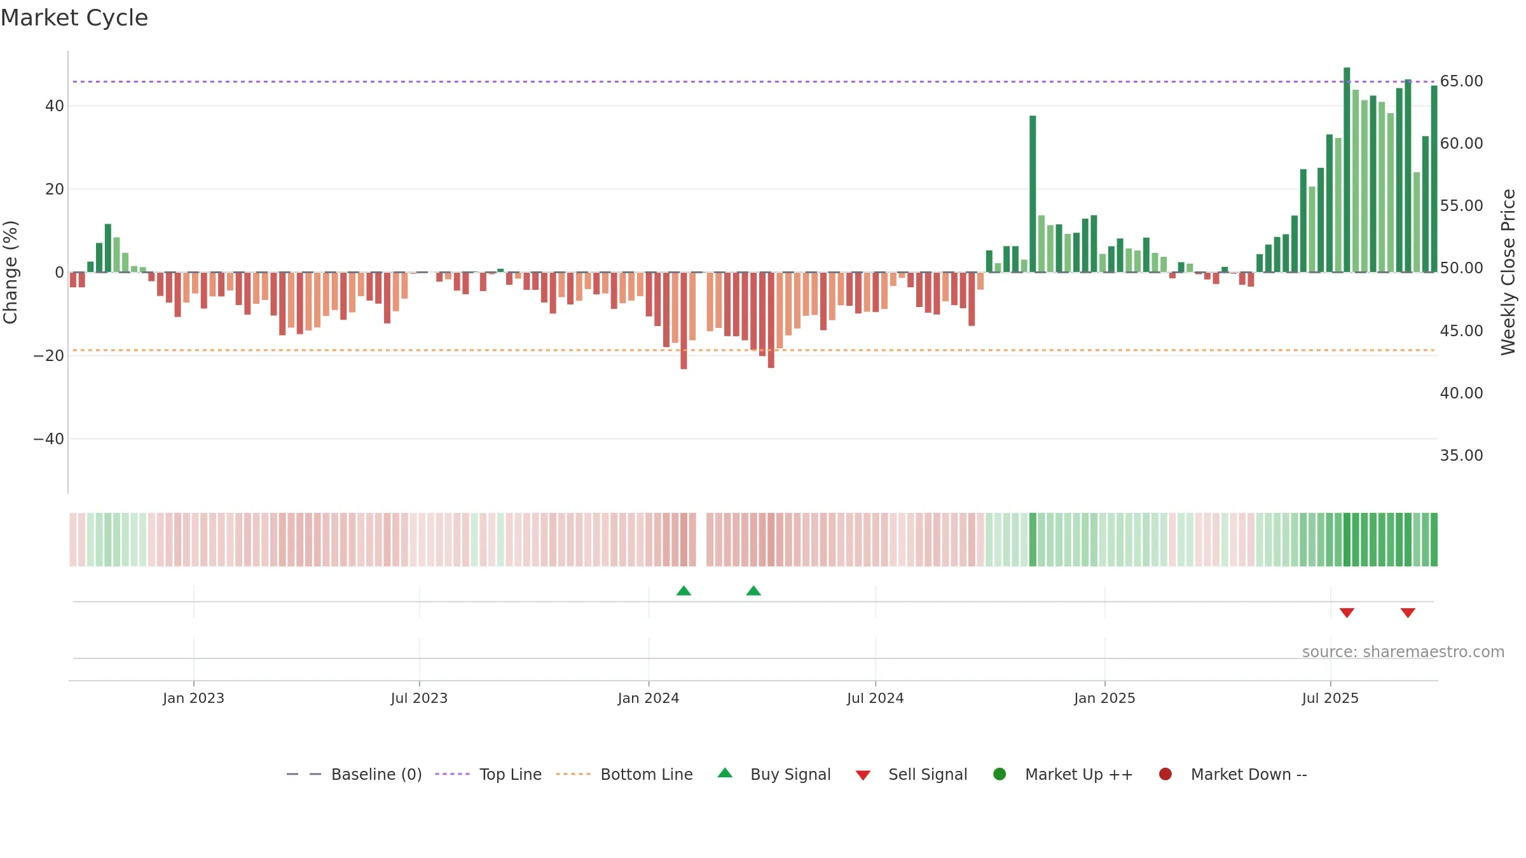Image resolution: width=1526 pixels, height=858 pixels.
Task: Click the Market Down -- legend circle
Action: point(1165,774)
